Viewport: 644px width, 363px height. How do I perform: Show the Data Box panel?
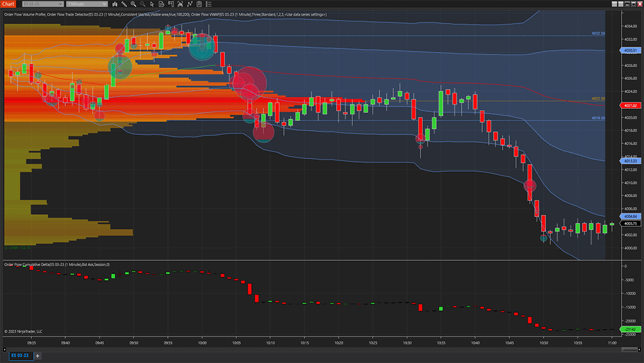[161, 4]
